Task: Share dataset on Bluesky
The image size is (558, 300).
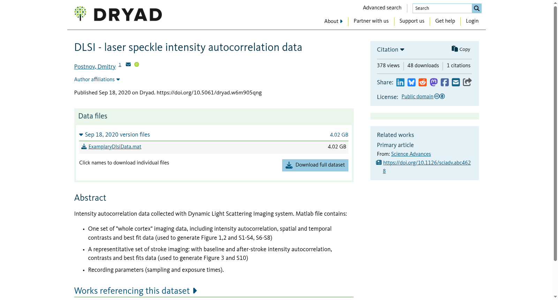Action: coord(412,82)
